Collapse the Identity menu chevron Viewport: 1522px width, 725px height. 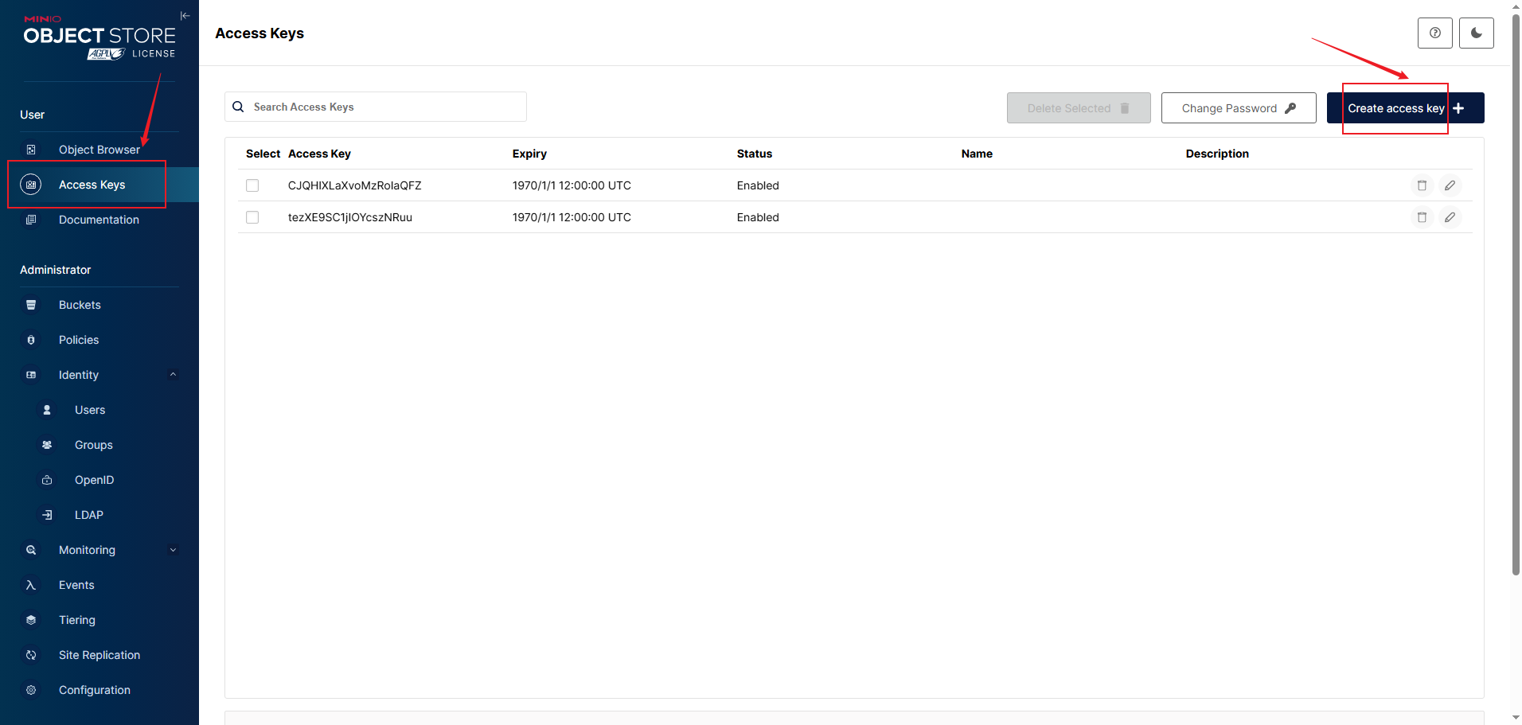tap(173, 375)
